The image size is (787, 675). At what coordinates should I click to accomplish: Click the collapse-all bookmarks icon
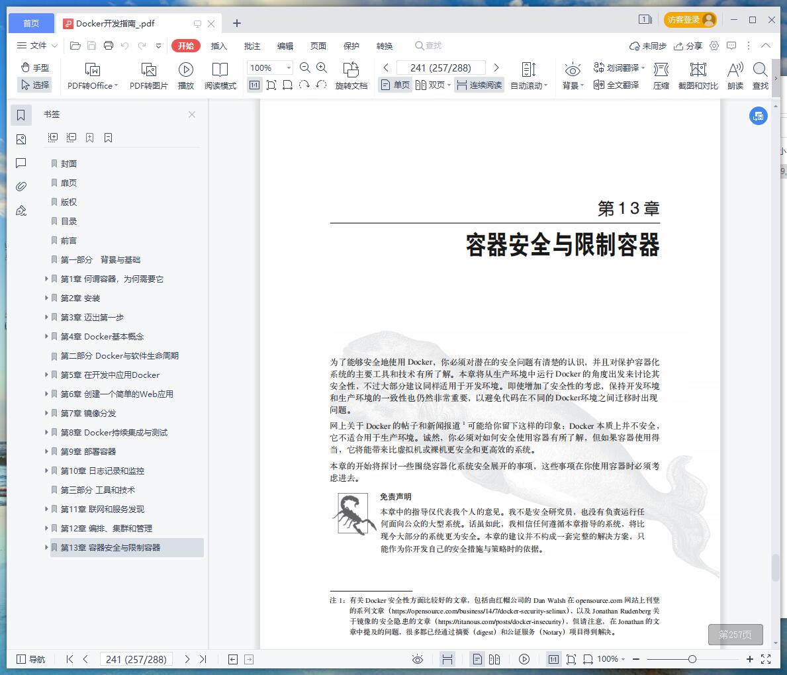click(x=71, y=138)
